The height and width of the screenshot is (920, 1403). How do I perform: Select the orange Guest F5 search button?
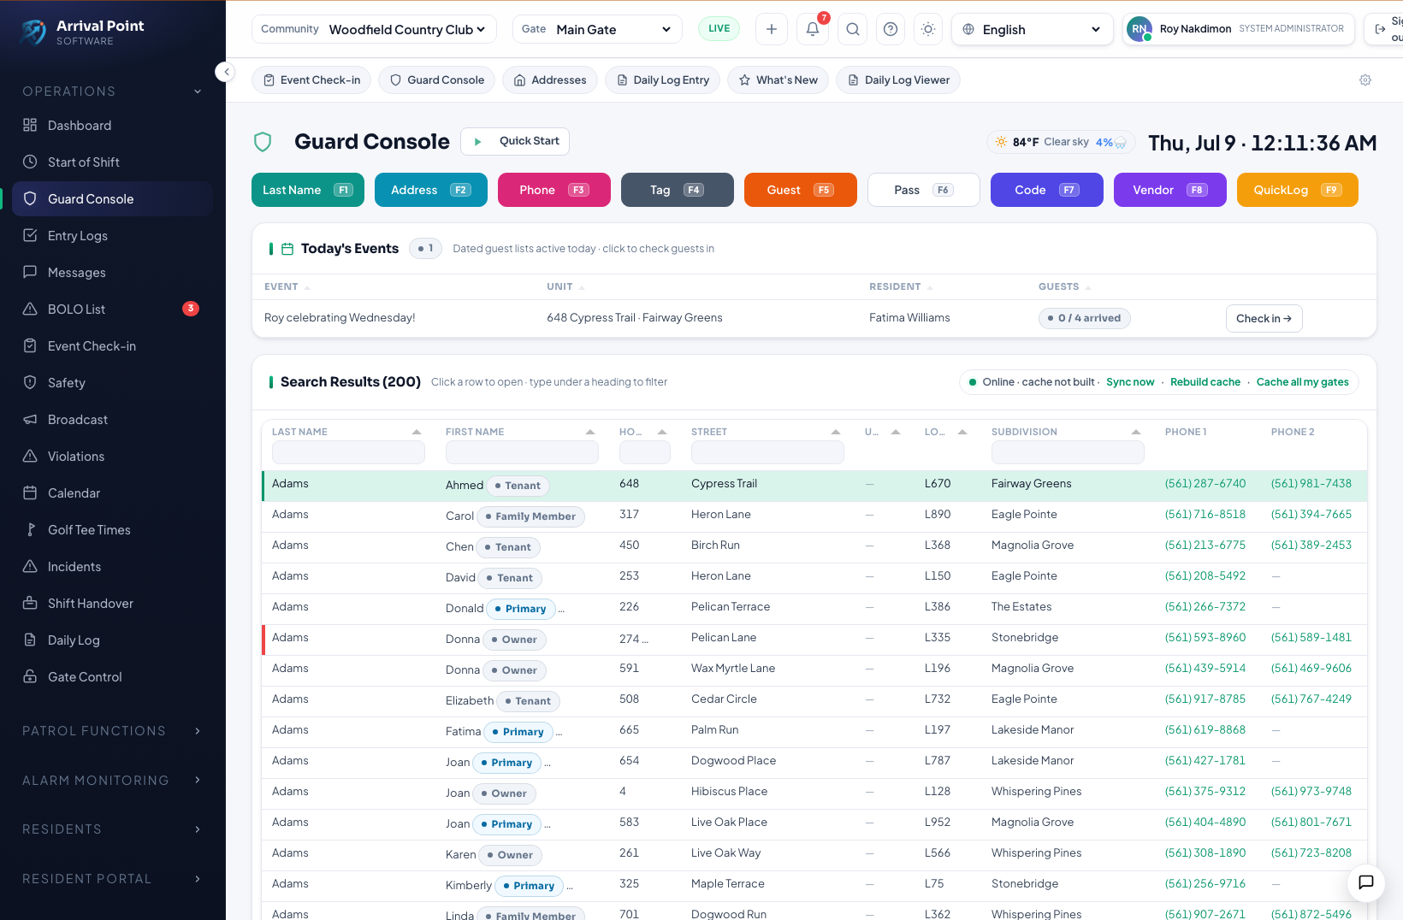tap(801, 190)
